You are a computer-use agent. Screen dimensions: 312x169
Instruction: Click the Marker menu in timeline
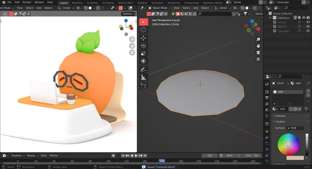click(54, 156)
